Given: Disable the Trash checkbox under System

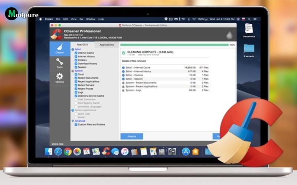Looking at the screenshot, I should [x=76, y=74].
